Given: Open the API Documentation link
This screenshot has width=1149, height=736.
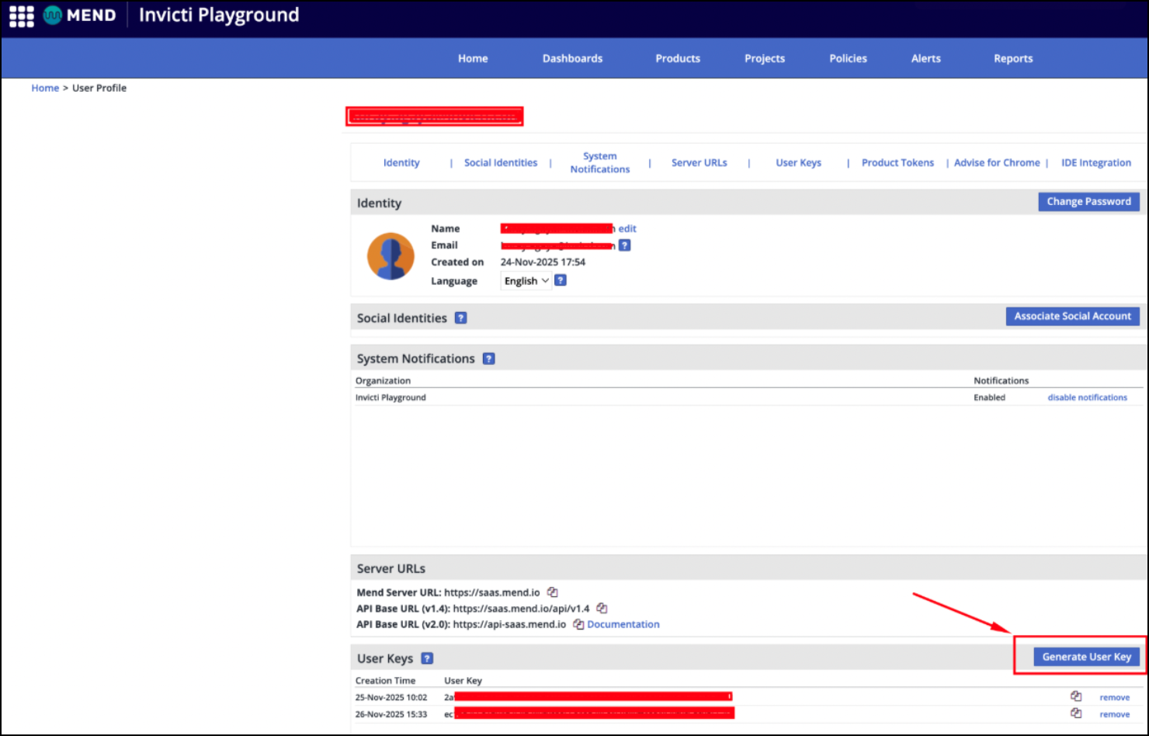Looking at the screenshot, I should pos(623,624).
